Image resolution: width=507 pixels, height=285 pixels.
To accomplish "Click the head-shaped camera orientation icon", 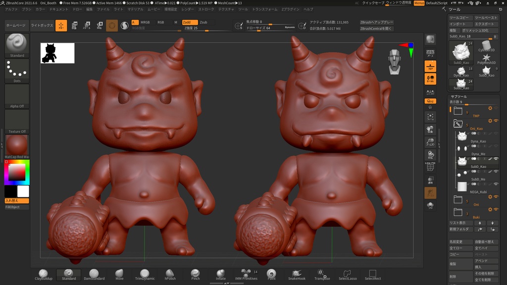I will 395,62.
